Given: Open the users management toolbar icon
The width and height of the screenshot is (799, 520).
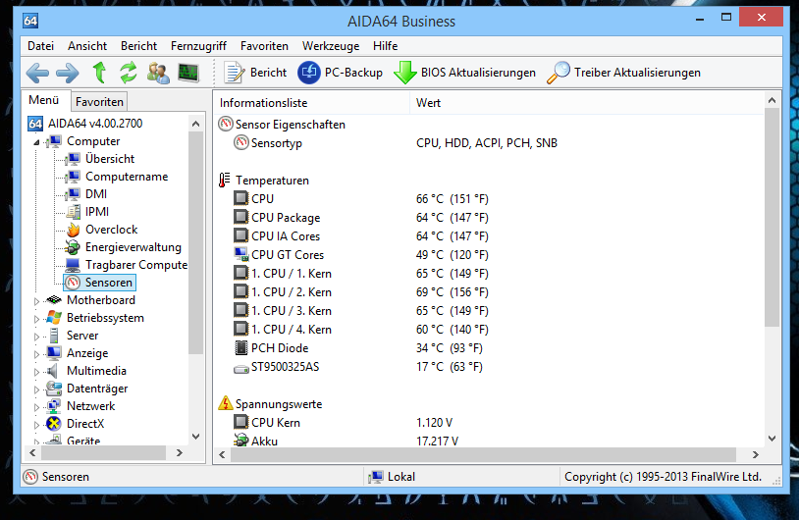Looking at the screenshot, I should coord(158,74).
